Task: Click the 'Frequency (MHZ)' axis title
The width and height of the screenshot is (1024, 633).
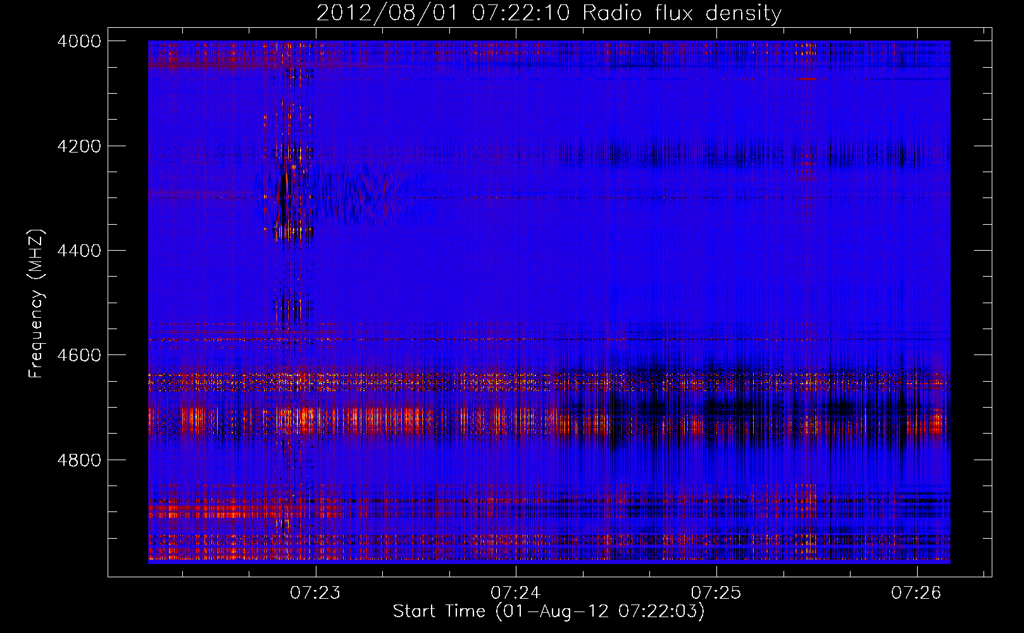Action: (x=37, y=304)
